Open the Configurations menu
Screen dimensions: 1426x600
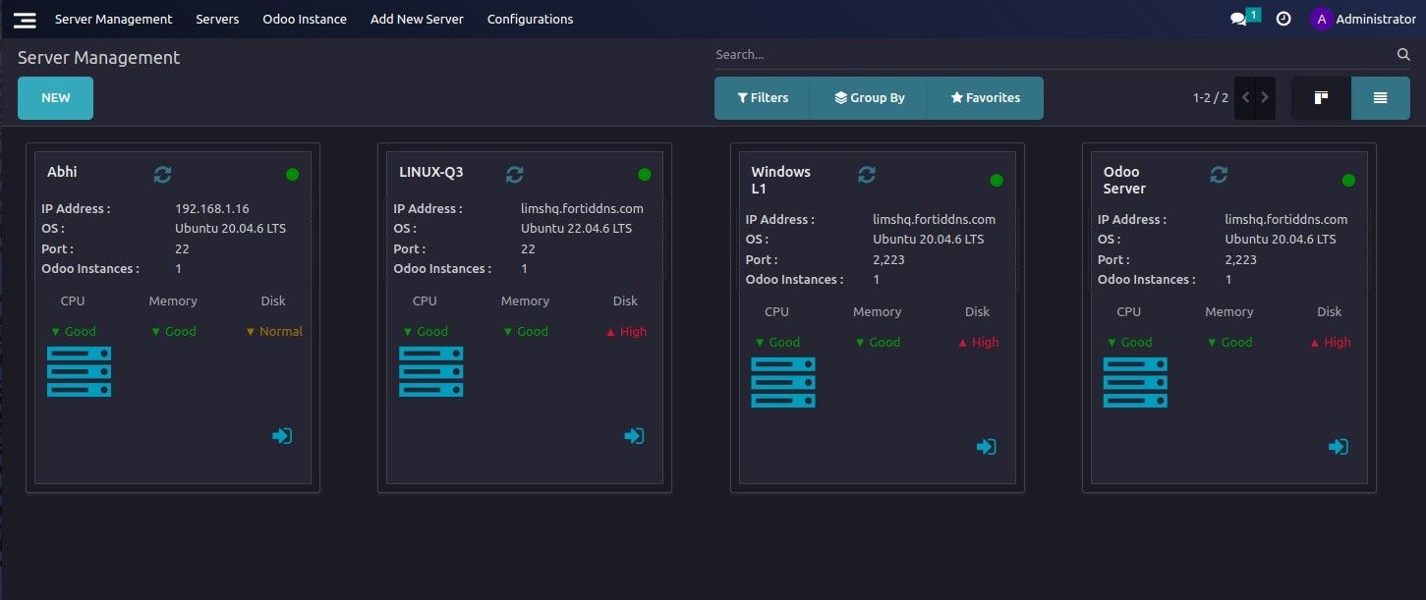point(530,19)
